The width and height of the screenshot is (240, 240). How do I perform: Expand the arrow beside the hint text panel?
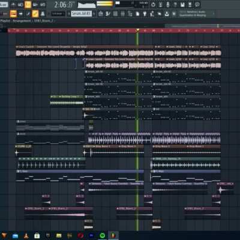(214, 13)
